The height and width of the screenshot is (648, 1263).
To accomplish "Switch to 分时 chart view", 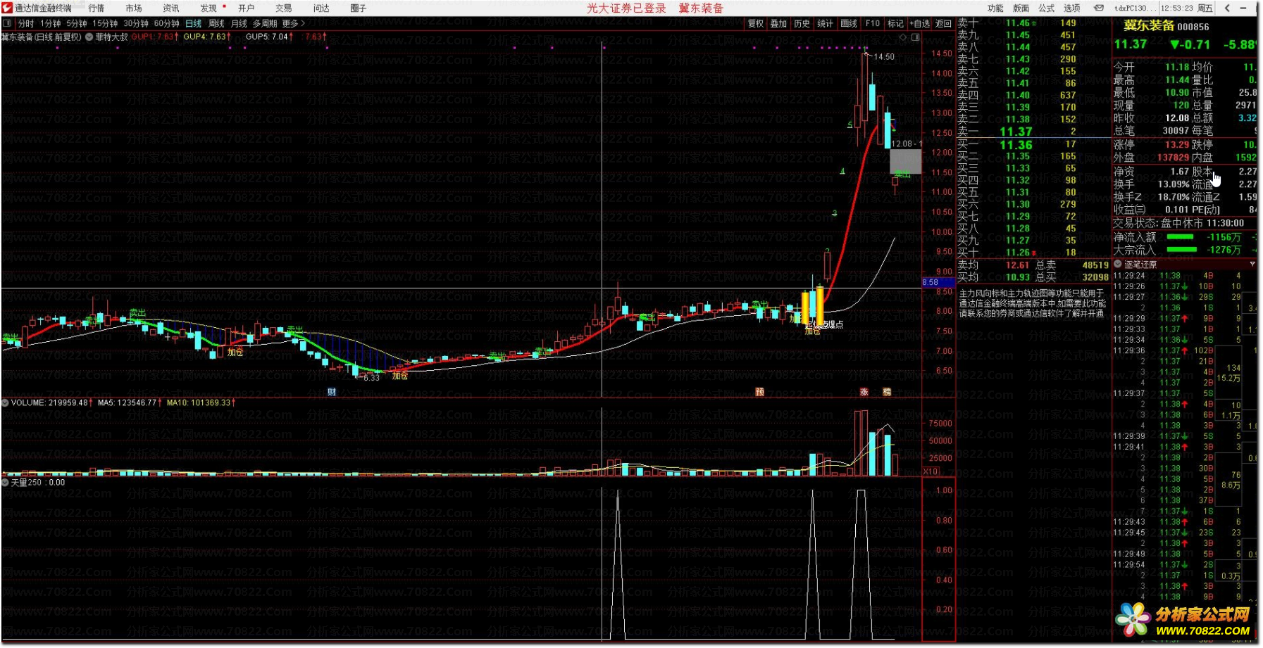I will coord(26,24).
